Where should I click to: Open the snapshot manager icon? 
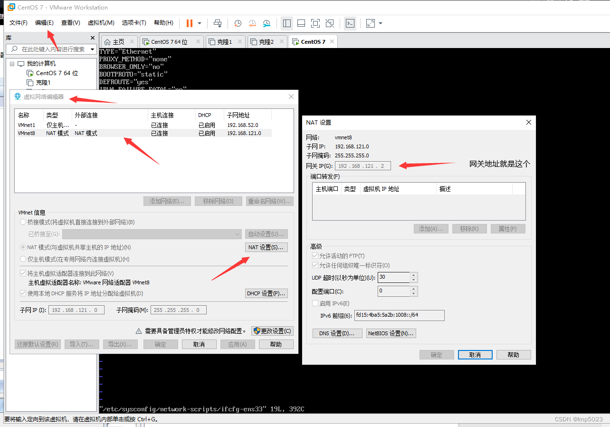click(x=267, y=23)
